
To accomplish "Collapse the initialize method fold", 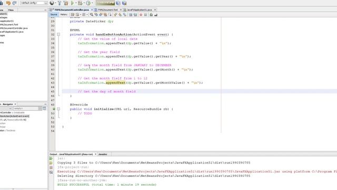I will point(58,109).
